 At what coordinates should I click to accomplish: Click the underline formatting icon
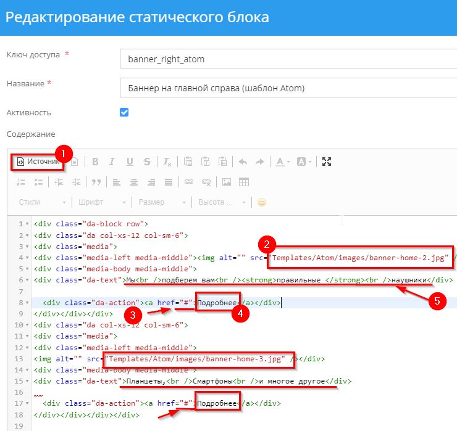point(130,162)
